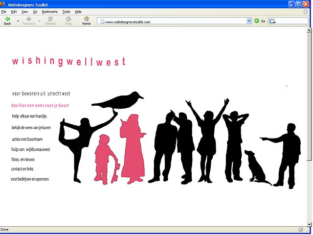The image size is (313, 235).
Task: Open the Tools menu
Action: click(66, 12)
